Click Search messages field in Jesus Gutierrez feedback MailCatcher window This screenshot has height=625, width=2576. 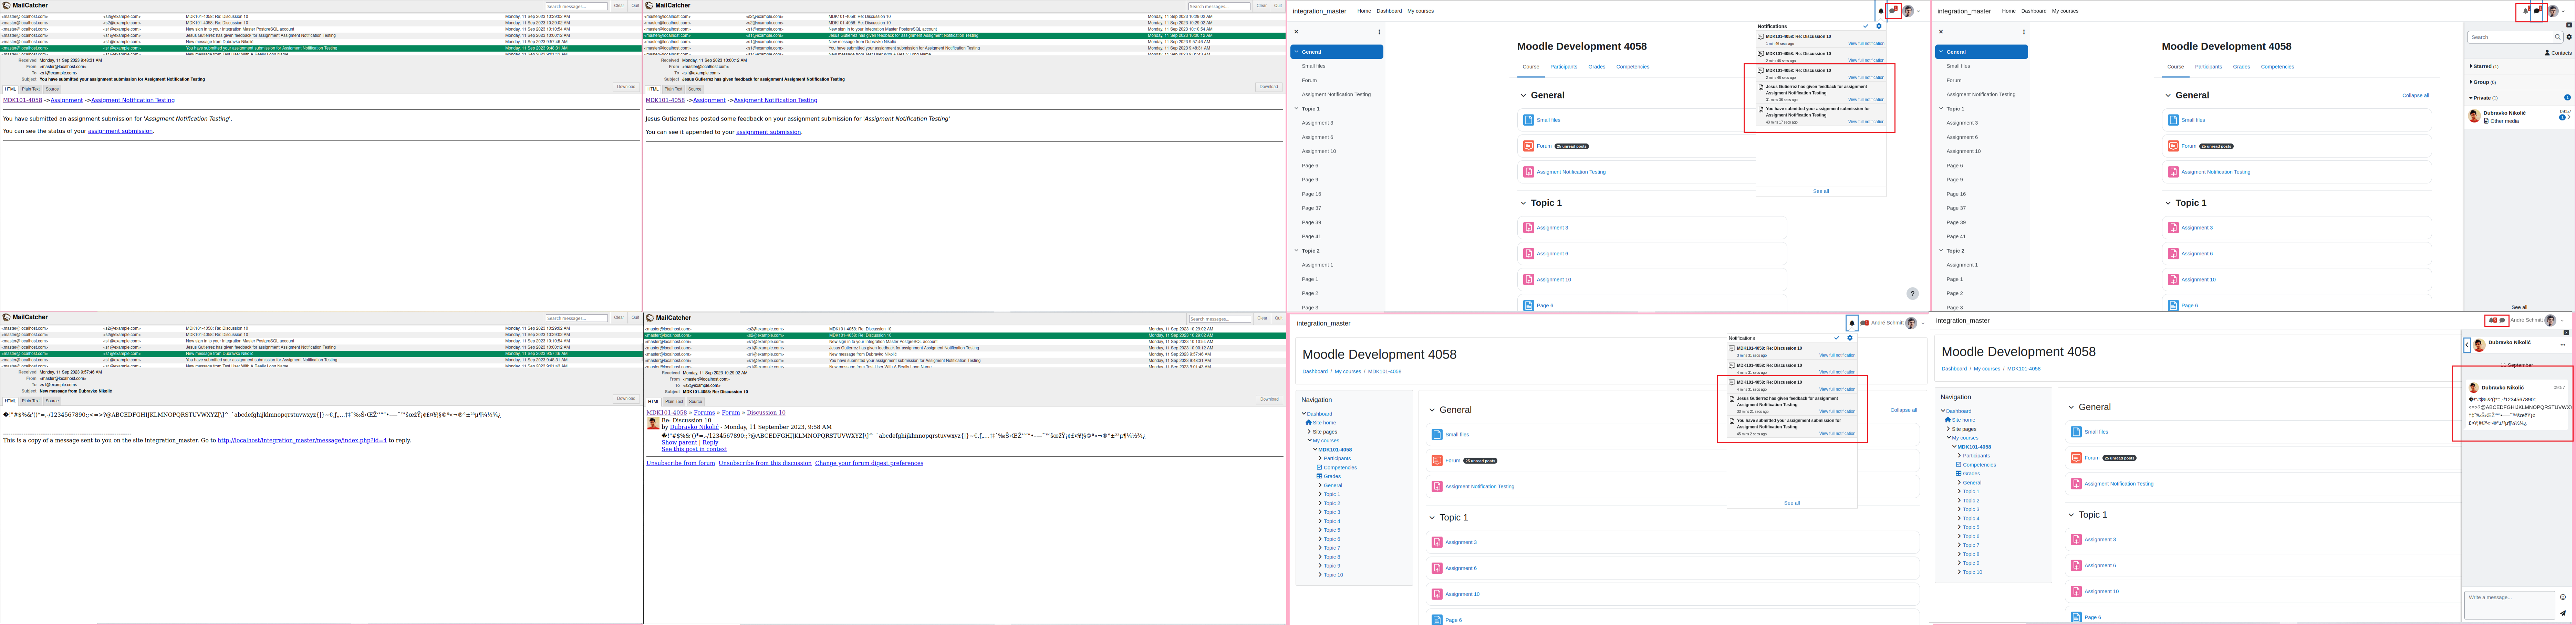[x=1219, y=6]
